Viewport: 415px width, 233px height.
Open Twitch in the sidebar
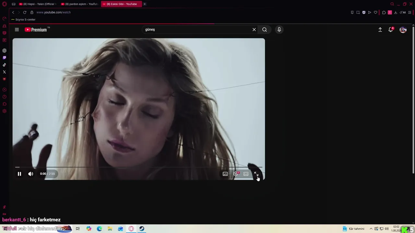[x=5, y=58]
